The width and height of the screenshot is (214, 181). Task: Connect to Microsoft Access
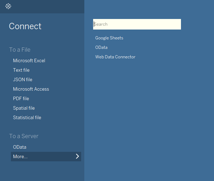pyautogui.click(x=31, y=89)
